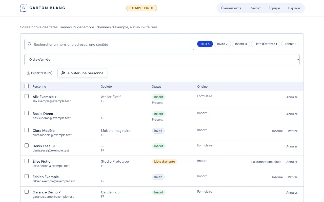Open the "Ordre d'arrivée" sort dropdown
324x202 pixels.
[x=162, y=60]
